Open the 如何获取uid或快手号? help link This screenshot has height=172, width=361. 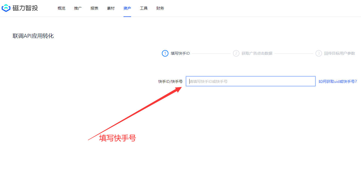338,81
